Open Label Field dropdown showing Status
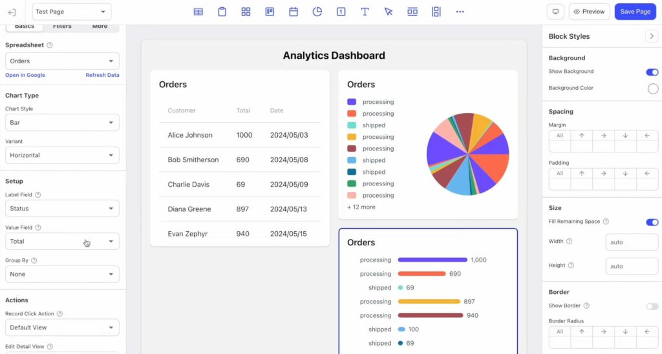The height and width of the screenshot is (354, 662). (62, 209)
